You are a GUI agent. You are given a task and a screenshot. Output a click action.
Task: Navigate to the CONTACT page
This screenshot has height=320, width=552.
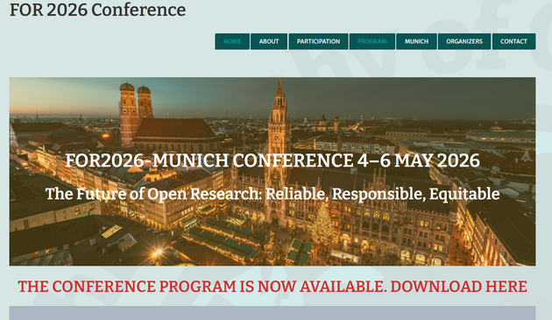[513, 41]
